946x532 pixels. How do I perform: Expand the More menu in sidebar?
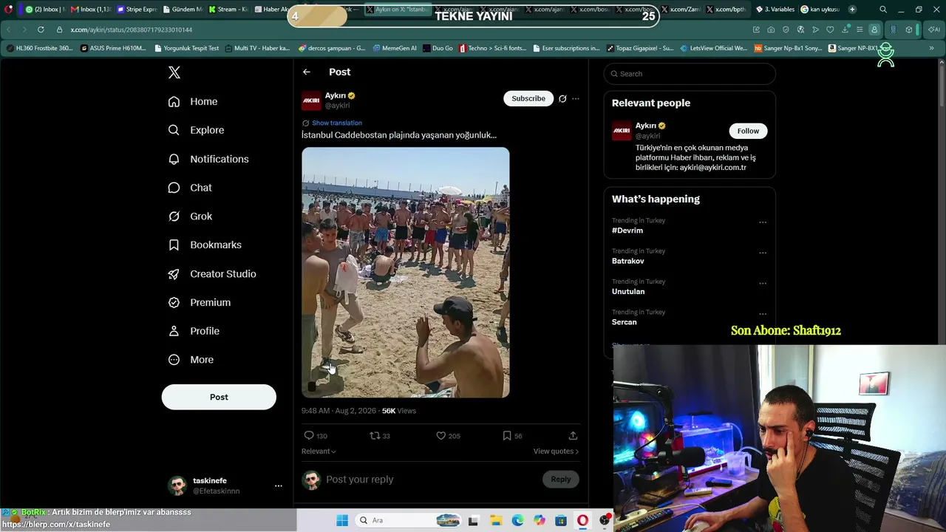click(190, 360)
